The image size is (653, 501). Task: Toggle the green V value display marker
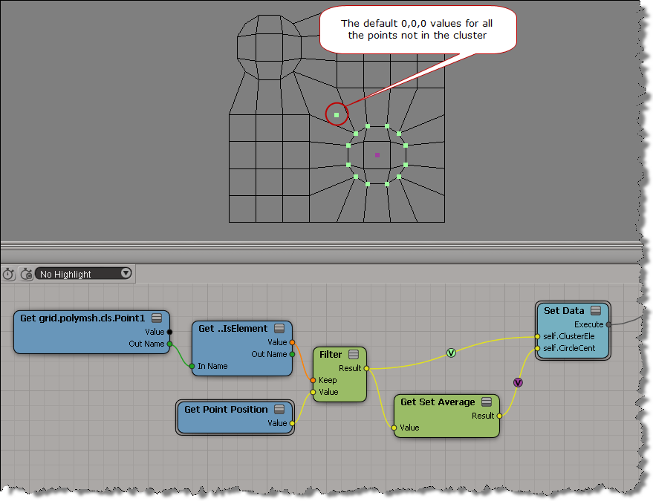click(x=451, y=353)
